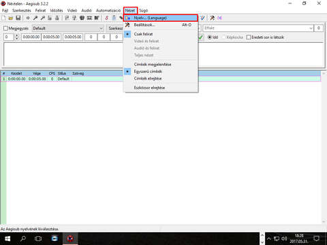Screen dimensions: 327x245
Task: Click the Kezdet column header
Action: tap(16, 73)
